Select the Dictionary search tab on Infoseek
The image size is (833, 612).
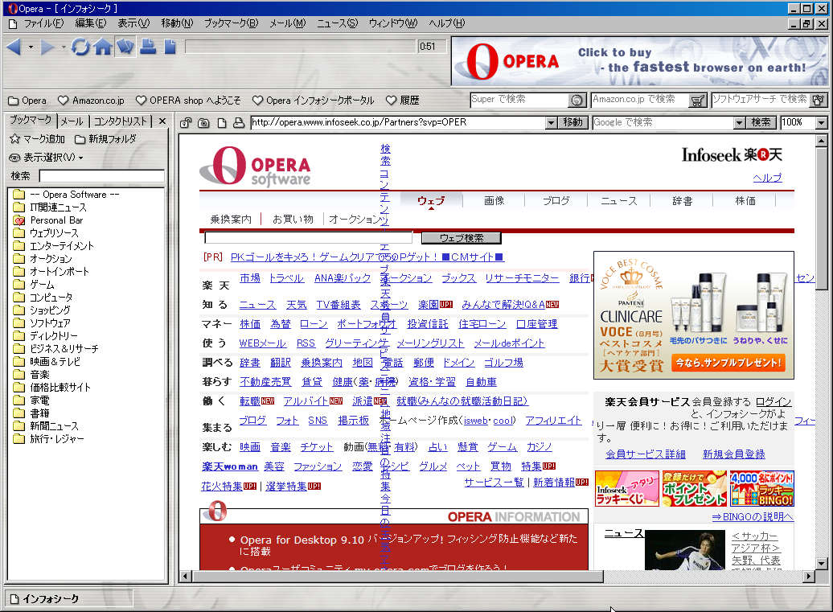click(682, 201)
